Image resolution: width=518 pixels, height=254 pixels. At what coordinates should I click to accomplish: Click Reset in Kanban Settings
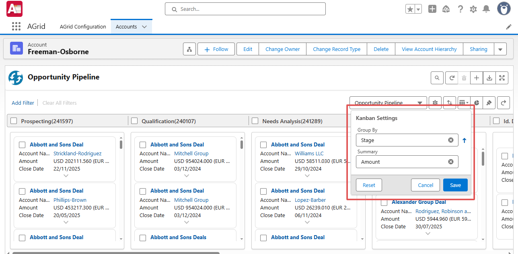(x=369, y=185)
